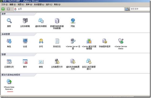151x98 pixels.
Task: Open the 插件 (Plug-ins) menu
Action: coord(49,5)
